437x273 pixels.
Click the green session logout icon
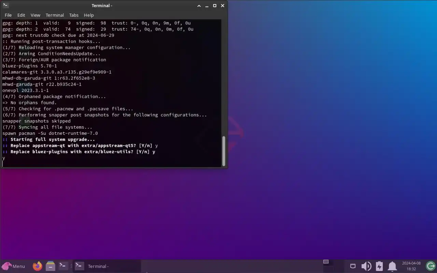click(x=431, y=266)
